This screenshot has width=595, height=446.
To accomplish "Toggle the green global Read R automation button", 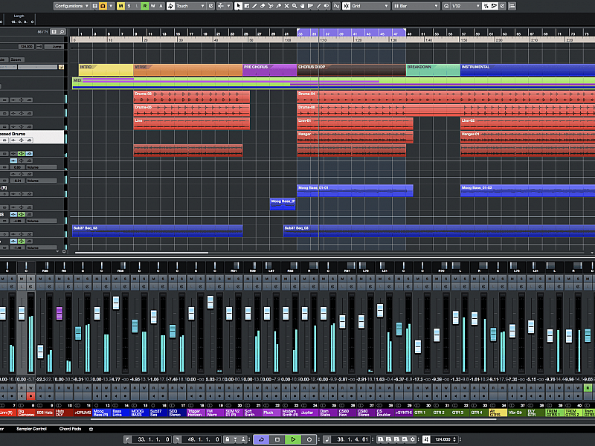I will pos(144,6).
